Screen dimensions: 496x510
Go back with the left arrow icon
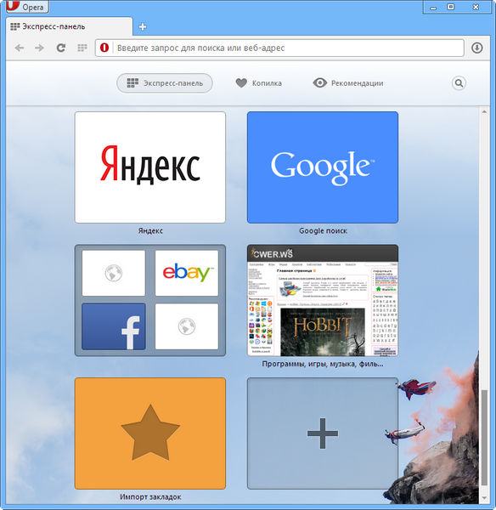tap(20, 48)
